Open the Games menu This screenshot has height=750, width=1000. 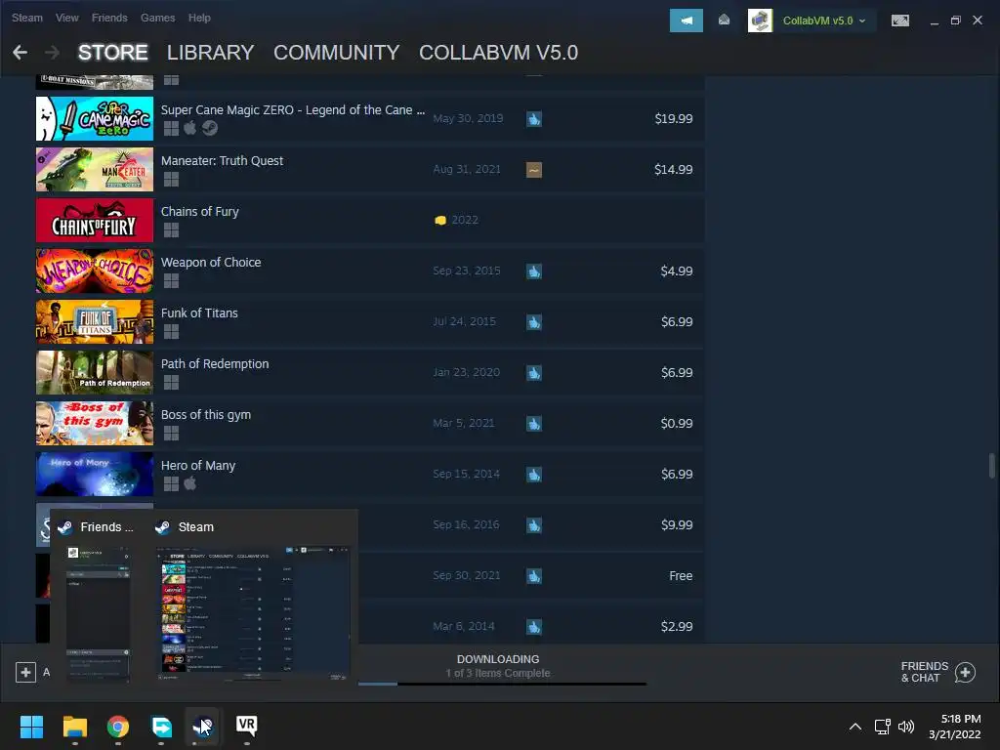click(157, 18)
